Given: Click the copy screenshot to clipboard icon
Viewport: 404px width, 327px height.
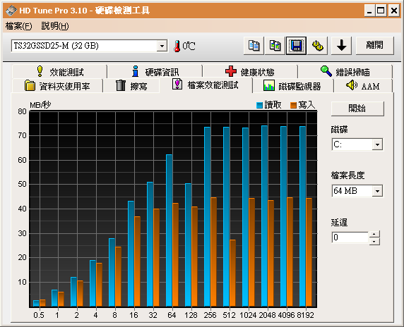Looking at the screenshot, I should tap(275, 46).
